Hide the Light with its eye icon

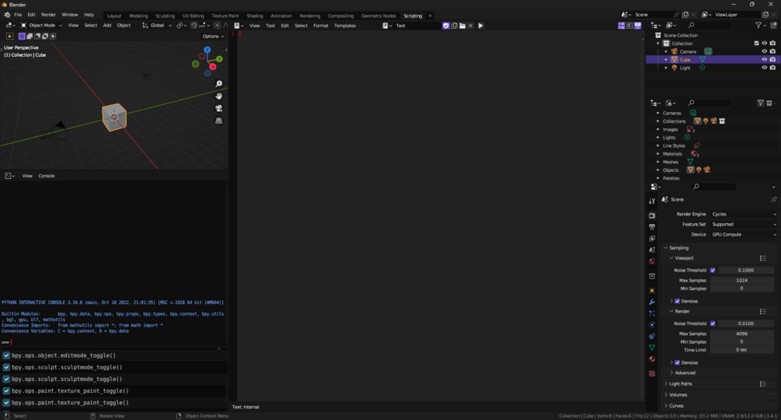click(x=765, y=68)
